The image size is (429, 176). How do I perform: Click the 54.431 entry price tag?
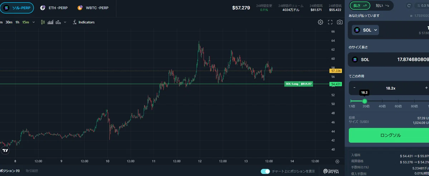click(335, 84)
